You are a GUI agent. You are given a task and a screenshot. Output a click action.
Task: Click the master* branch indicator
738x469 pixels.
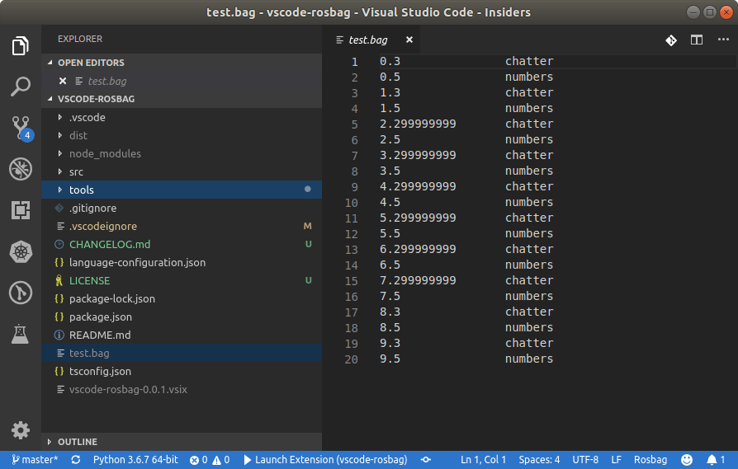(35, 460)
